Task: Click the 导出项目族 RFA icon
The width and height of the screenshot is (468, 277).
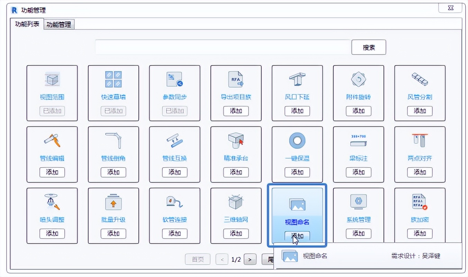Action: click(236, 79)
